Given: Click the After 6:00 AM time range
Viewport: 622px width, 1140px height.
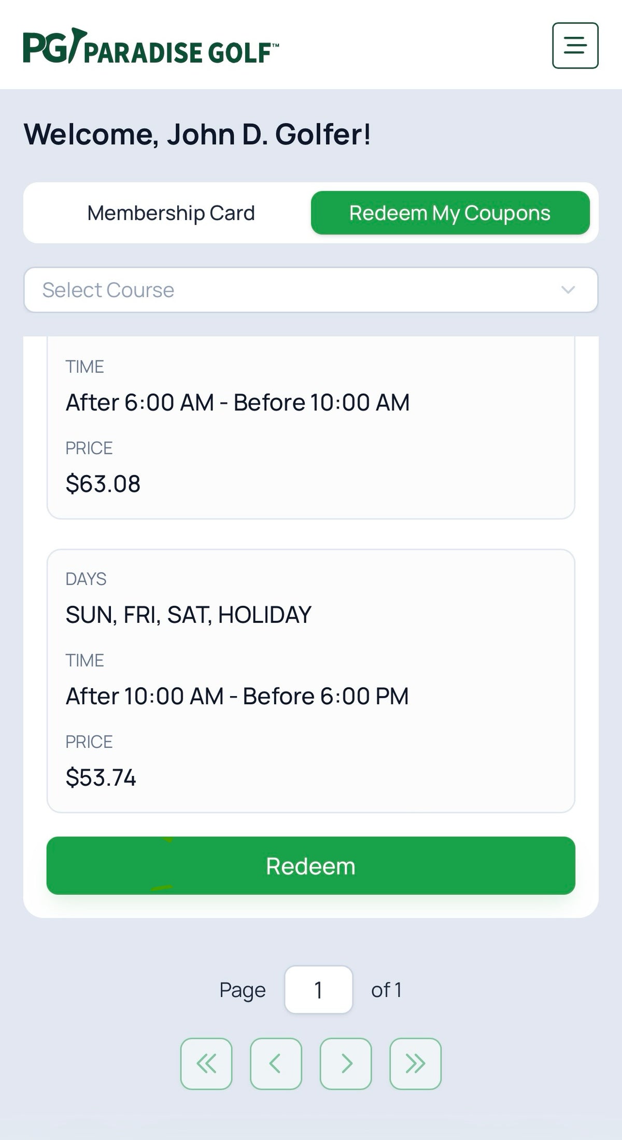Looking at the screenshot, I should point(237,402).
